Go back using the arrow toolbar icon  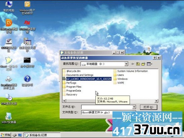pos(133,64)
